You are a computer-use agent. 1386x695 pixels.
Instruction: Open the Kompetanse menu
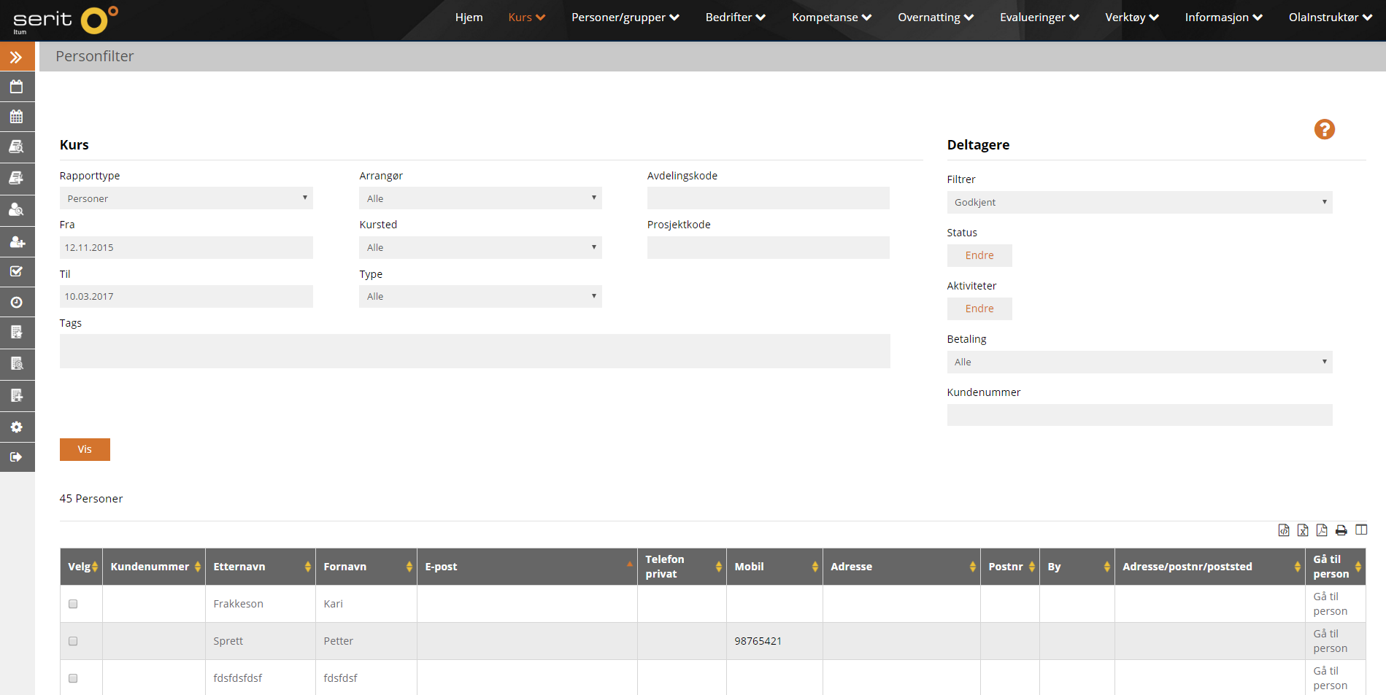click(x=832, y=18)
